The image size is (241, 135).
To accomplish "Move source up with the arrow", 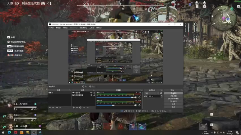I will click(84, 107).
